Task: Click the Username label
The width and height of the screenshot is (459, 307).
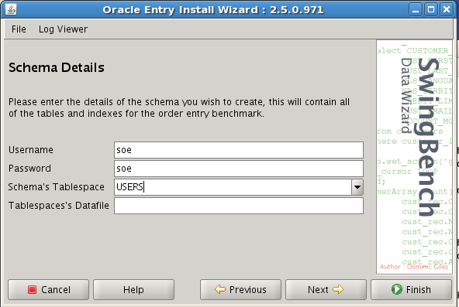Action: click(31, 150)
